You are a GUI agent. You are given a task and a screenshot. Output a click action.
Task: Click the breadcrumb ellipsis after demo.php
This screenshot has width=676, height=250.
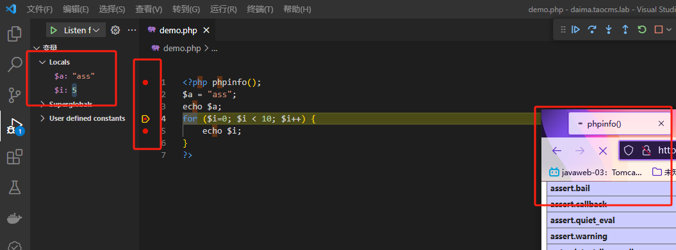(x=214, y=48)
